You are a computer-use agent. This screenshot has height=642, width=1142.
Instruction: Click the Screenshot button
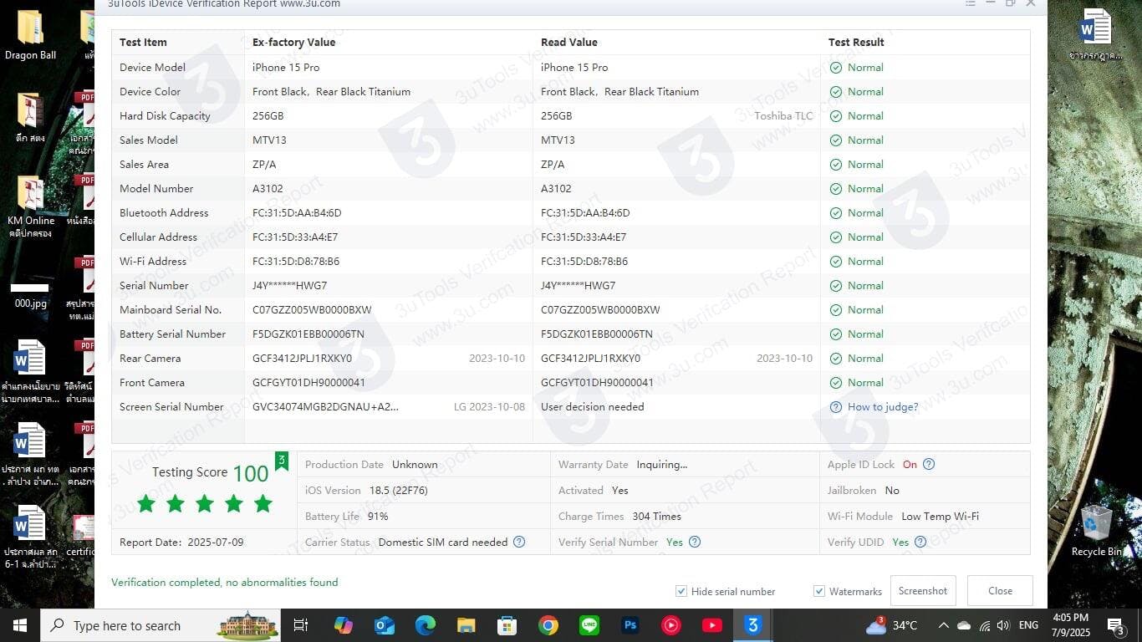tap(923, 590)
